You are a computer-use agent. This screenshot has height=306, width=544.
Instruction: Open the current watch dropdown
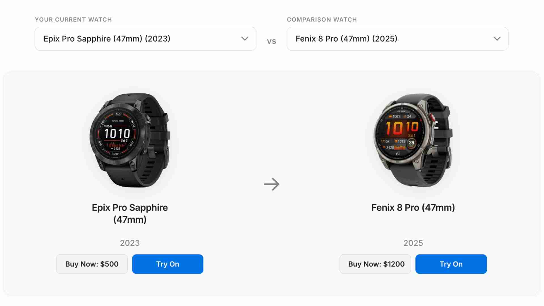(x=145, y=39)
